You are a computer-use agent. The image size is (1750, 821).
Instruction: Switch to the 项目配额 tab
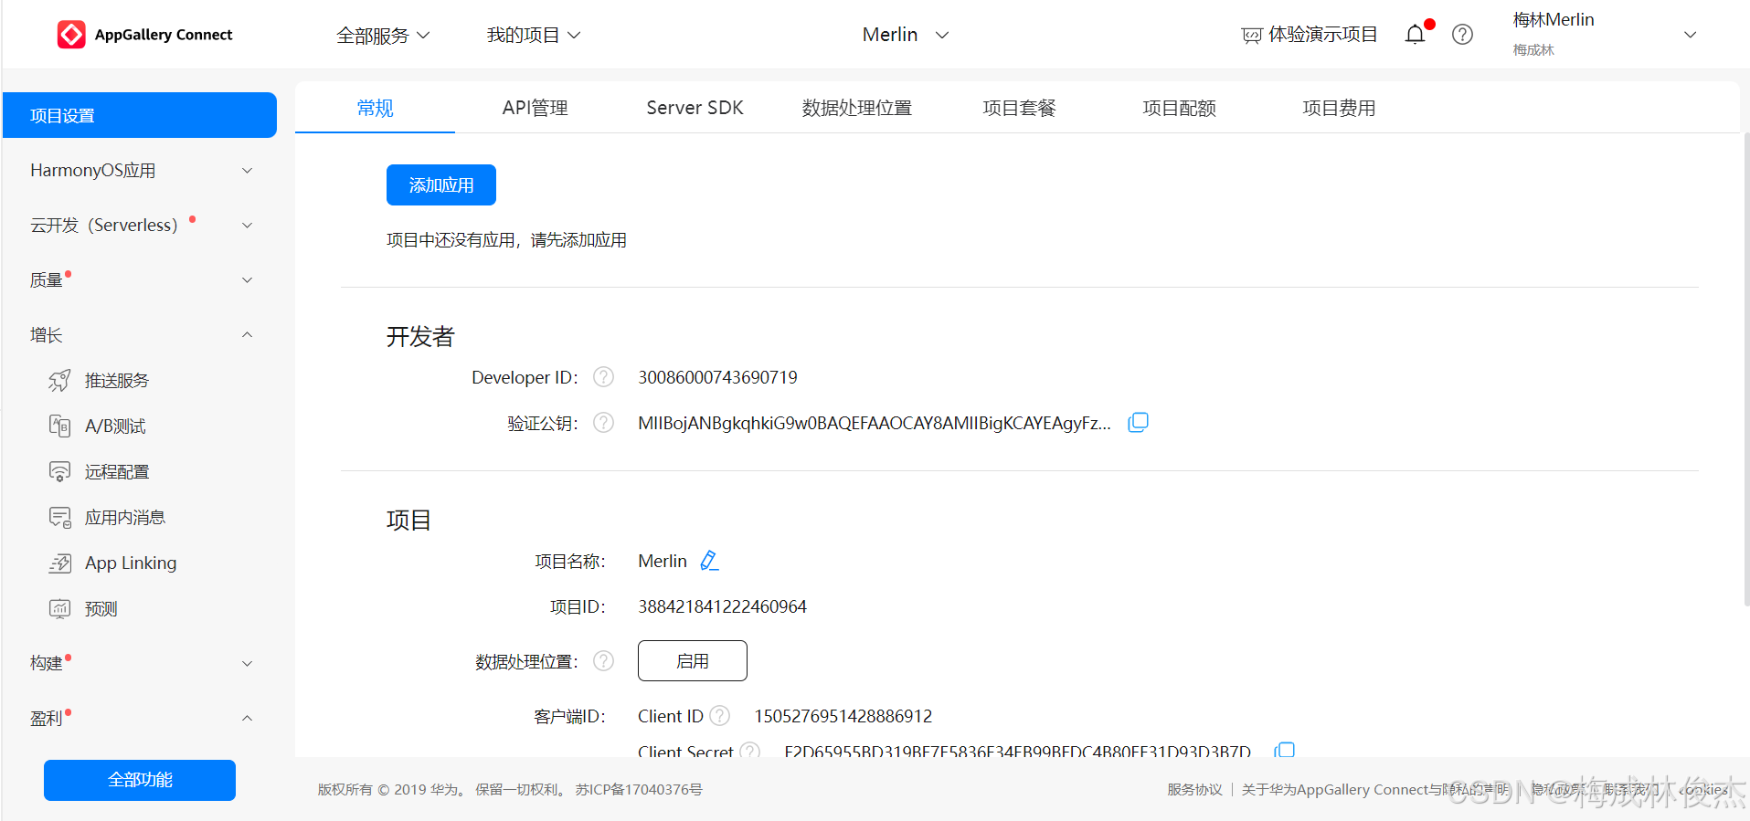1179,108
